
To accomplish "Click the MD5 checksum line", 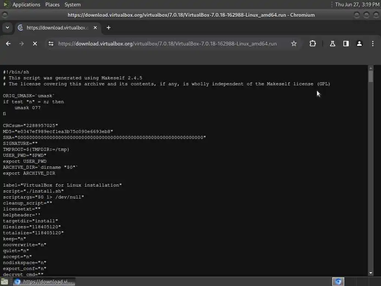I will coord(58,131).
